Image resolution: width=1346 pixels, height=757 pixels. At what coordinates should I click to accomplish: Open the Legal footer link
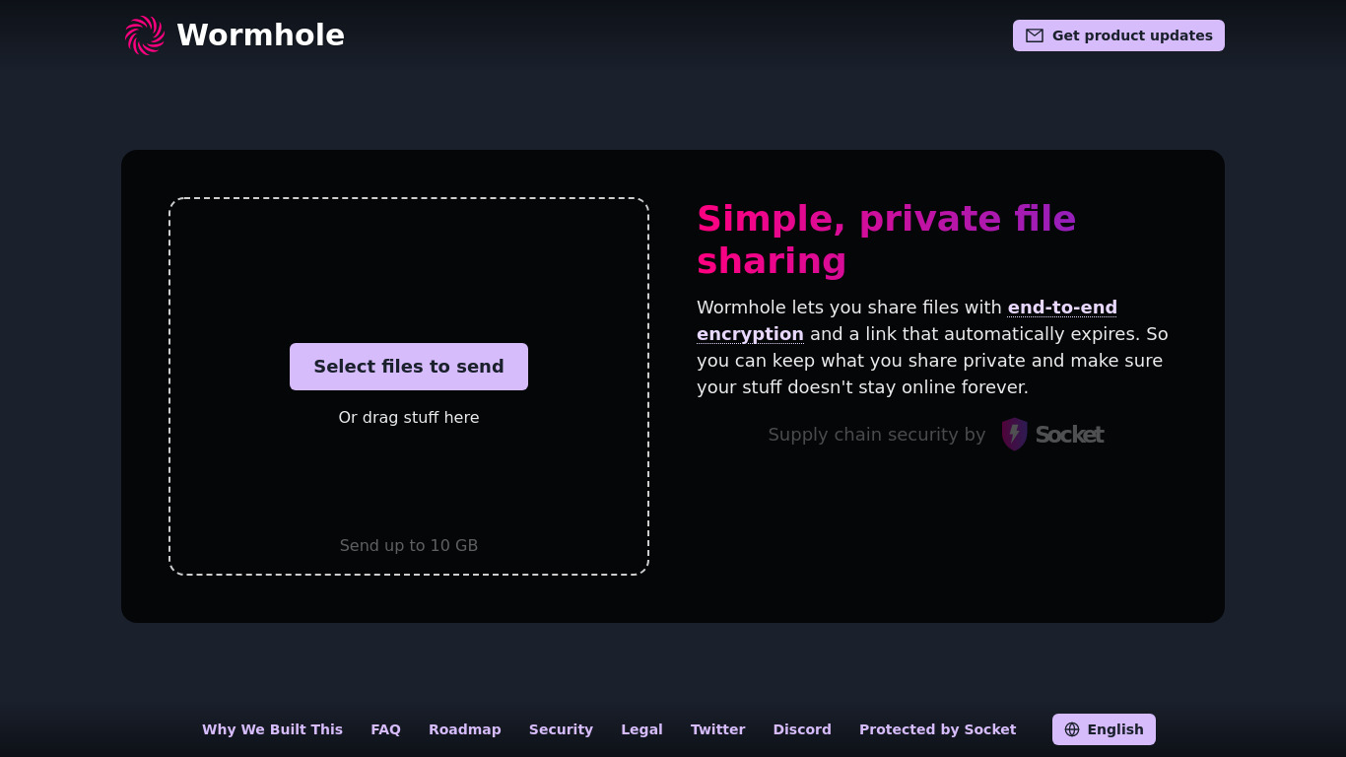click(x=641, y=729)
